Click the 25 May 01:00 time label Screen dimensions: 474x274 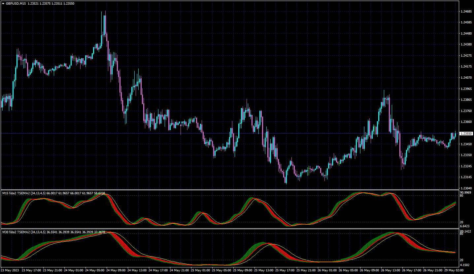(200, 270)
